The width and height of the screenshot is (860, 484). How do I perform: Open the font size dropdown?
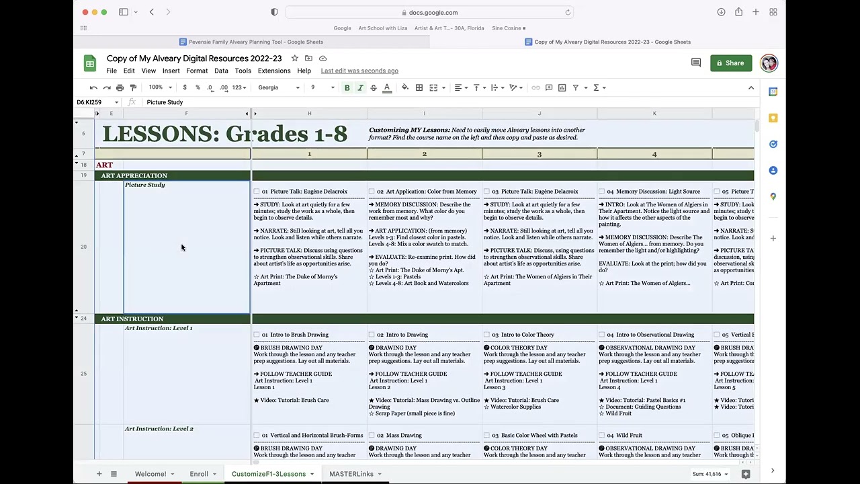(322, 87)
